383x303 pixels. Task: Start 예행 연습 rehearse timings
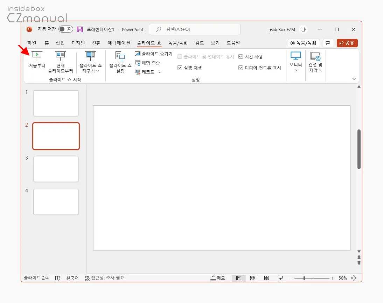[x=147, y=63]
